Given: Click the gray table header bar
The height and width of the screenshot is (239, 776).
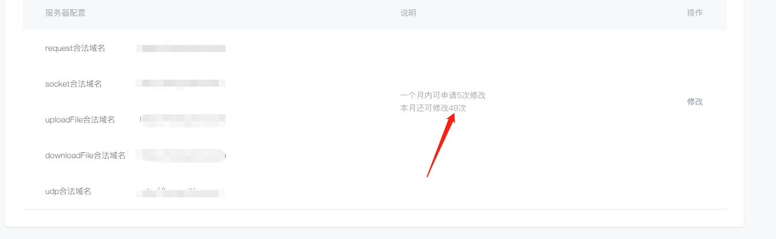Looking at the screenshot, I should click(x=374, y=14).
